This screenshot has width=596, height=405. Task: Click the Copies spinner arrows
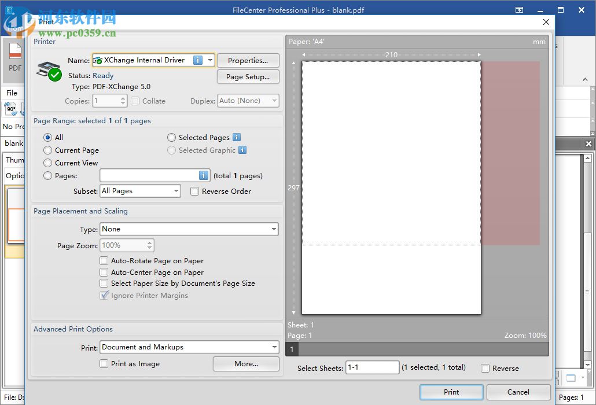(x=123, y=101)
